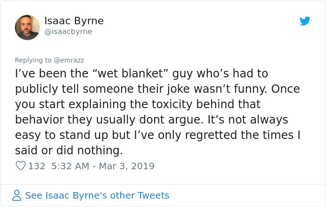326x207 pixels.
Task: Click the person silhouette icon in footer
Action: click(x=17, y=195)
